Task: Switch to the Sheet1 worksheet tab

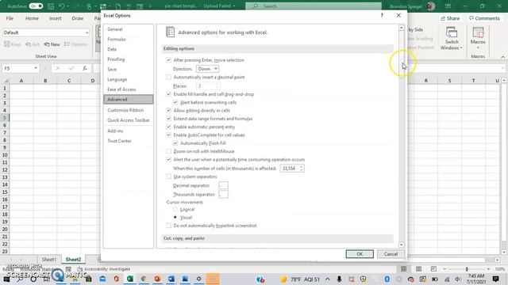Action: pos(49,259)
